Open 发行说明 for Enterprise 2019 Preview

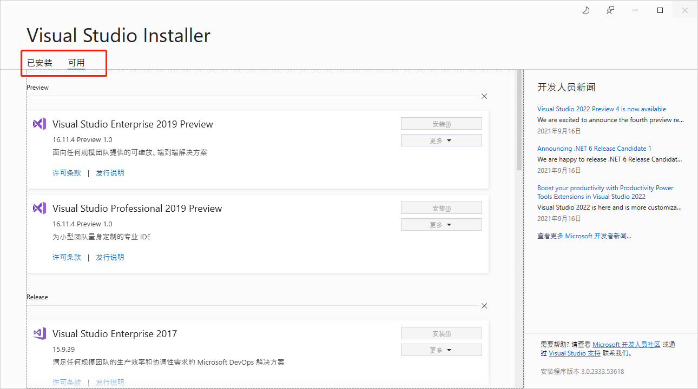(110, 173)
